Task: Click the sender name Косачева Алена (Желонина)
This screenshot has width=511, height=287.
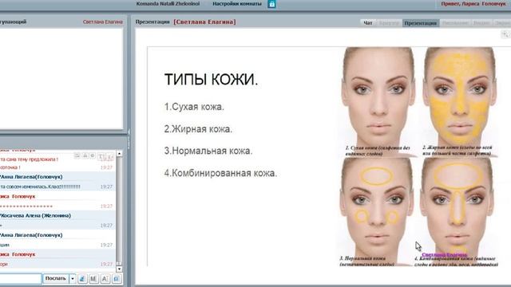Action: [35, 215]
